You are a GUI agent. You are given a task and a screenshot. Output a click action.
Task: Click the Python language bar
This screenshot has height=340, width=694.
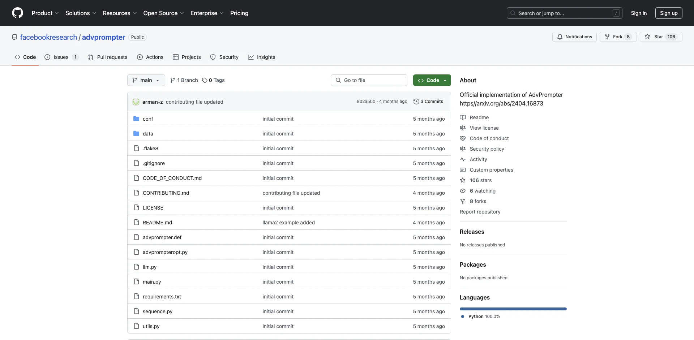pos(513,309)
